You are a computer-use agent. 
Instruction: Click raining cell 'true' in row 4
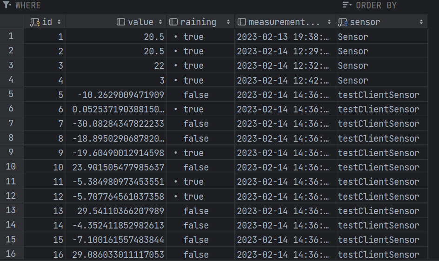[201, 80]
